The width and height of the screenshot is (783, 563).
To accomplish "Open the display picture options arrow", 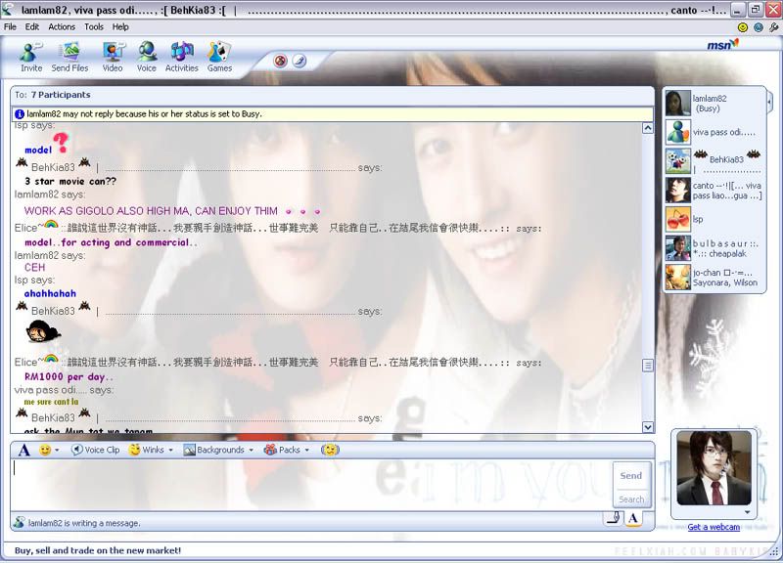I will coord(747,512).
